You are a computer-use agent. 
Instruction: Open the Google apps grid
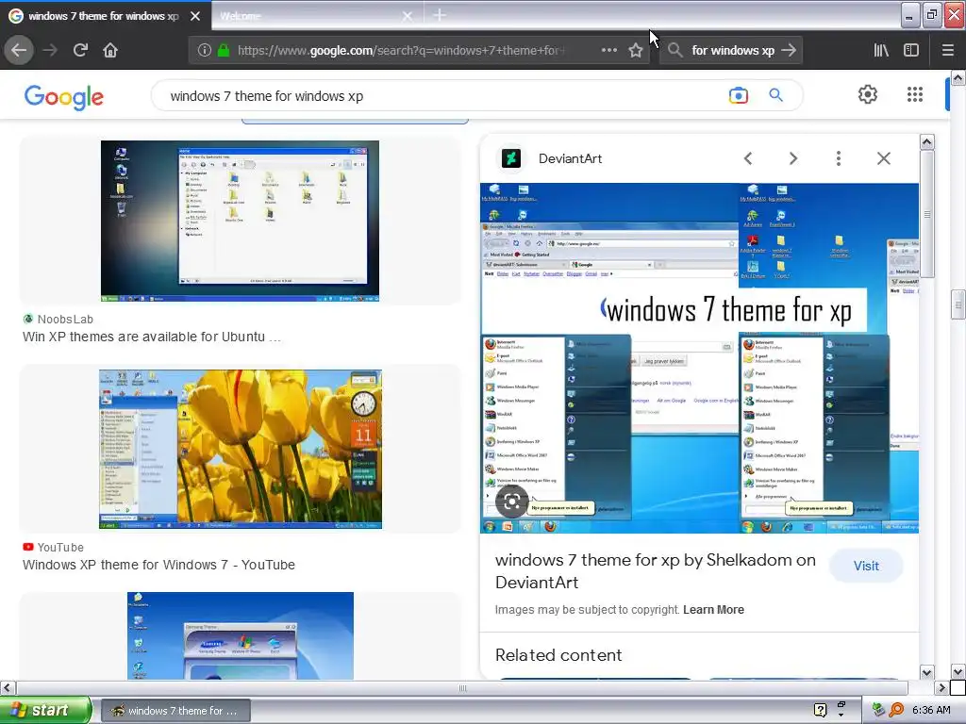click(x=915, y=94)
